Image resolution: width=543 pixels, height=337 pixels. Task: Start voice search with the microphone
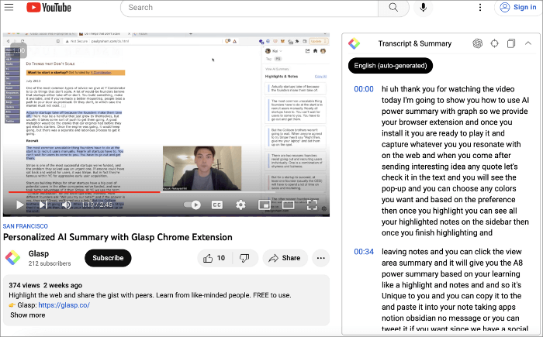point(424,7)
